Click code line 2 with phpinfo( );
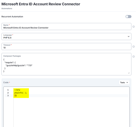The image size is (136, 127). (21, 93)
